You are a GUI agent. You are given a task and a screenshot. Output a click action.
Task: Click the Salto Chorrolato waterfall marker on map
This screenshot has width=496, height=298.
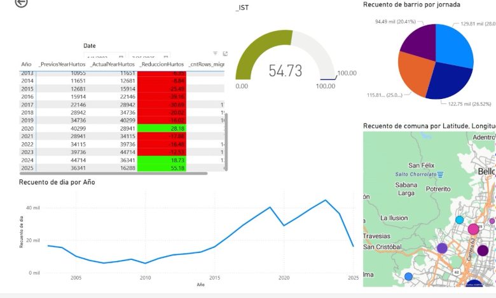[x=441, y=174]
